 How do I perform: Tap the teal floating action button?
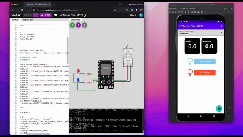(219, 108)
